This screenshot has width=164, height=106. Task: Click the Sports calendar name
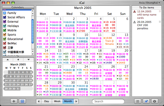[12, 34]
